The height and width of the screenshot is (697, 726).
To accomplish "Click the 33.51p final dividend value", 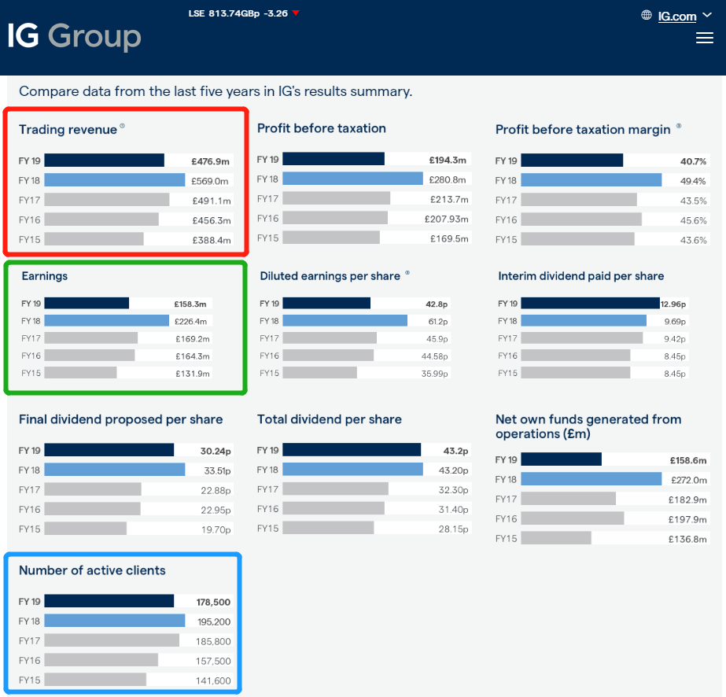I will click(217, 471).
